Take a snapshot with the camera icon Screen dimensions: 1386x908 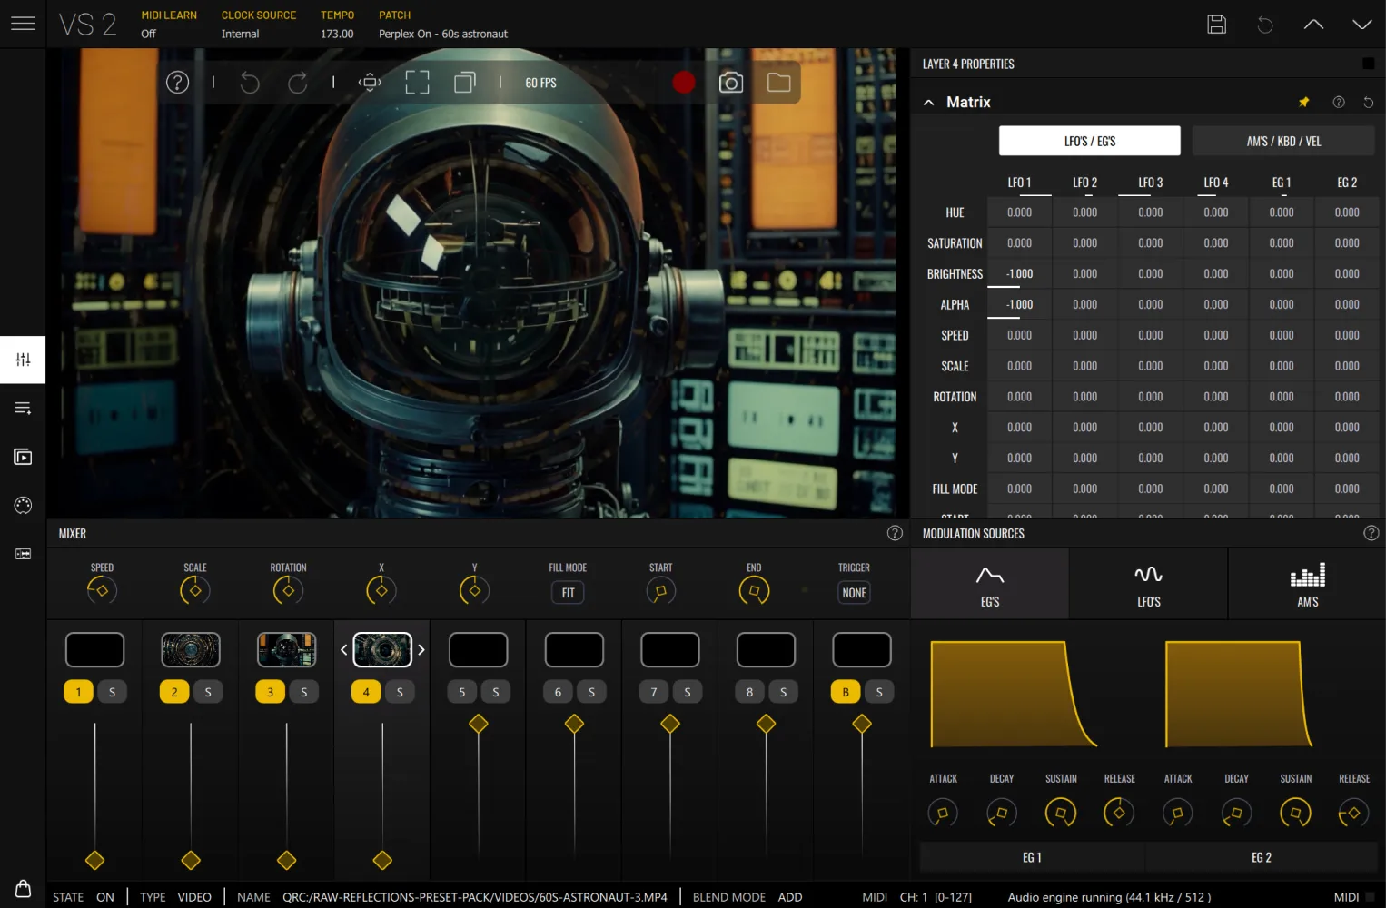(x=731, y=82)
